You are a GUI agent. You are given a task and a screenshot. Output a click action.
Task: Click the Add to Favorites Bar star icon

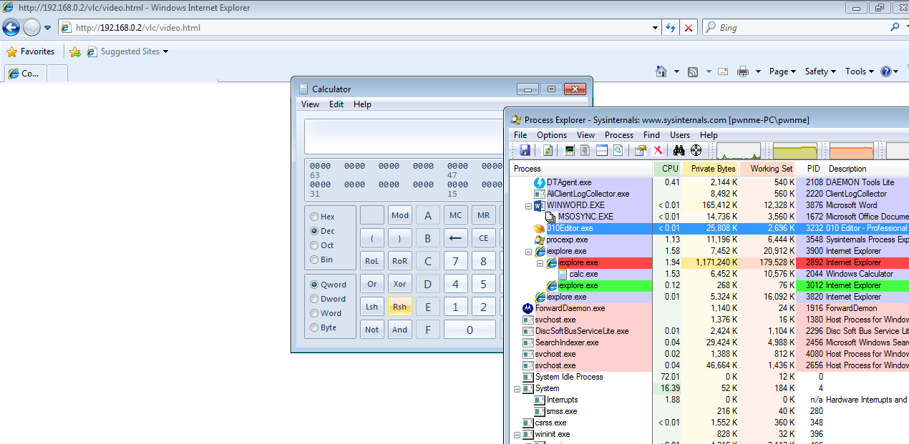point(74,51)
